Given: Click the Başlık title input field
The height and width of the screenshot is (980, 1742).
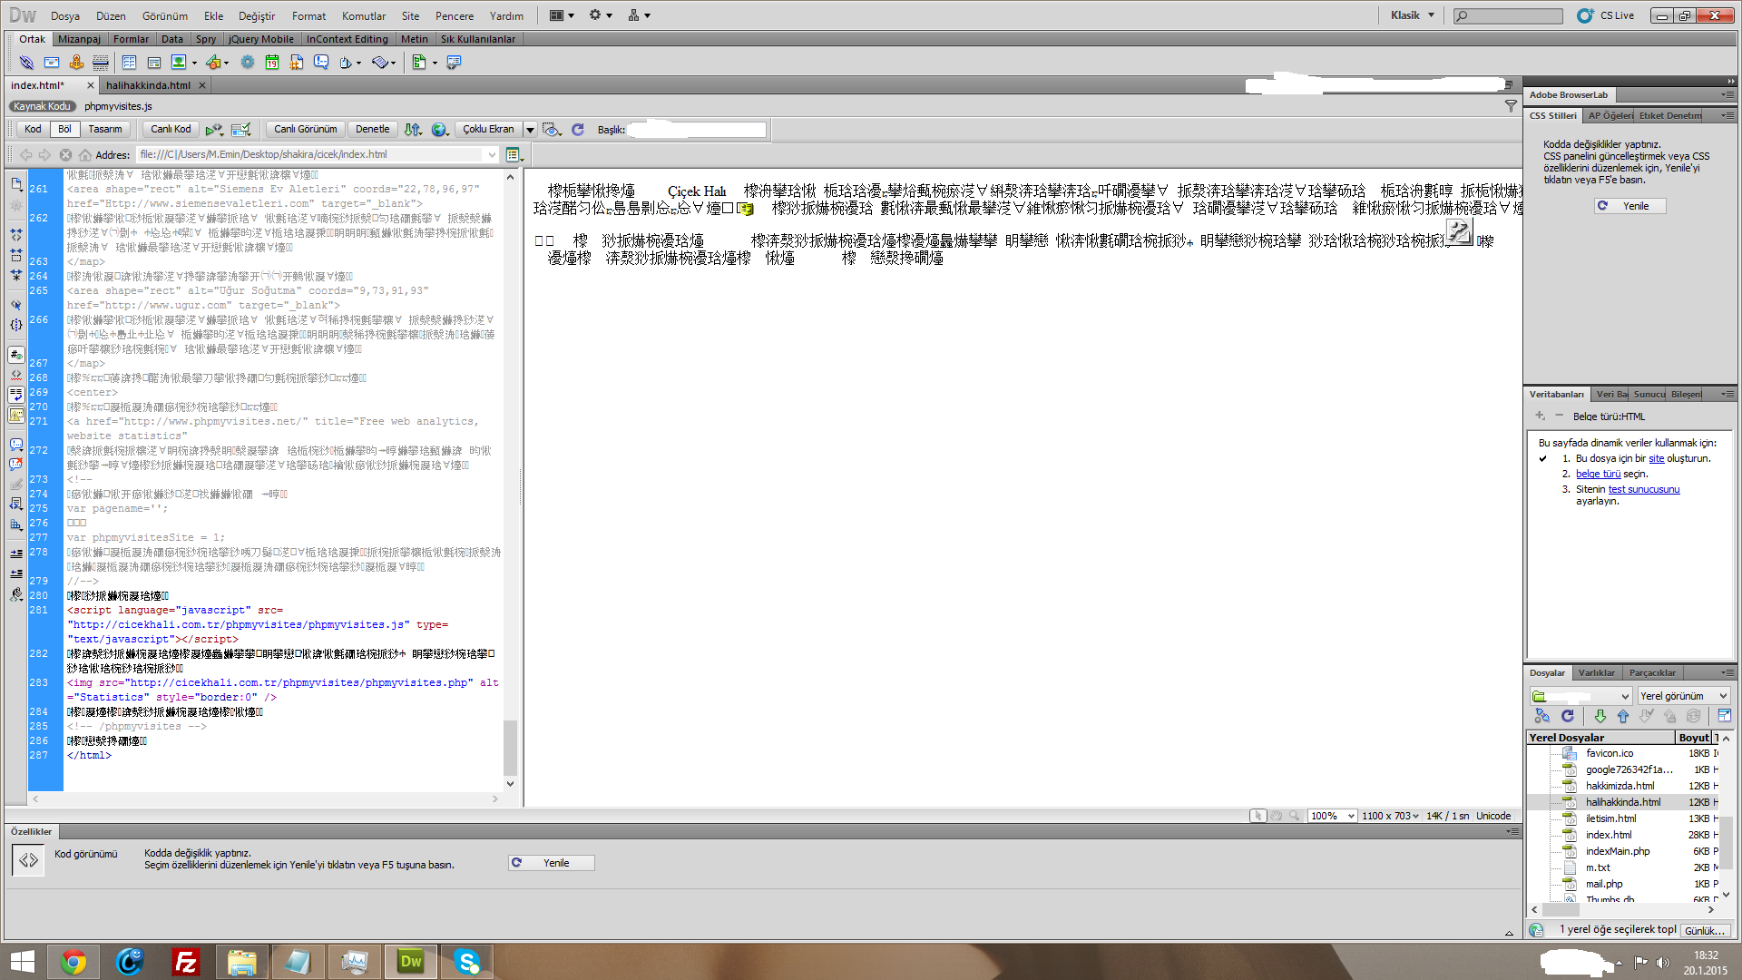Looking at the screenshot, I should (696, 130).
